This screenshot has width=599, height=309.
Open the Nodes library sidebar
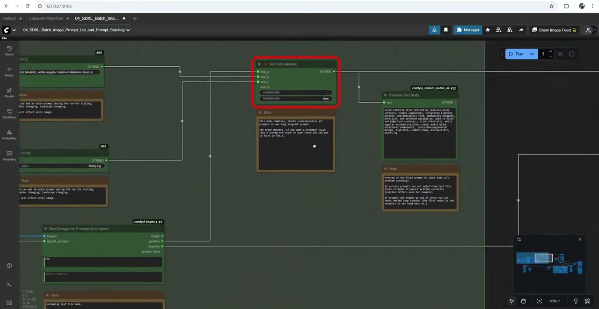point(9,71)
